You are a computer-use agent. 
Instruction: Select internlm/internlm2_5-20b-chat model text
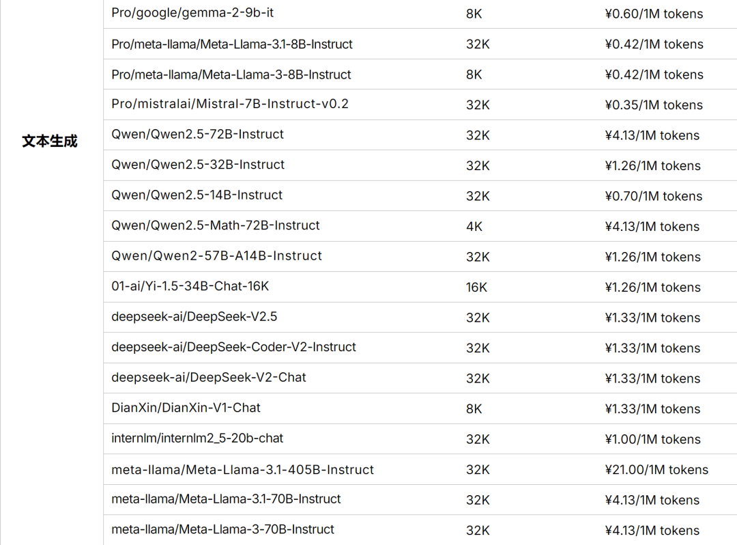pyautogui.click(x=197, y=438)
